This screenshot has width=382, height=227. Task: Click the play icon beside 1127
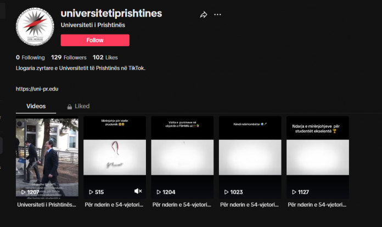click(294, 192)
